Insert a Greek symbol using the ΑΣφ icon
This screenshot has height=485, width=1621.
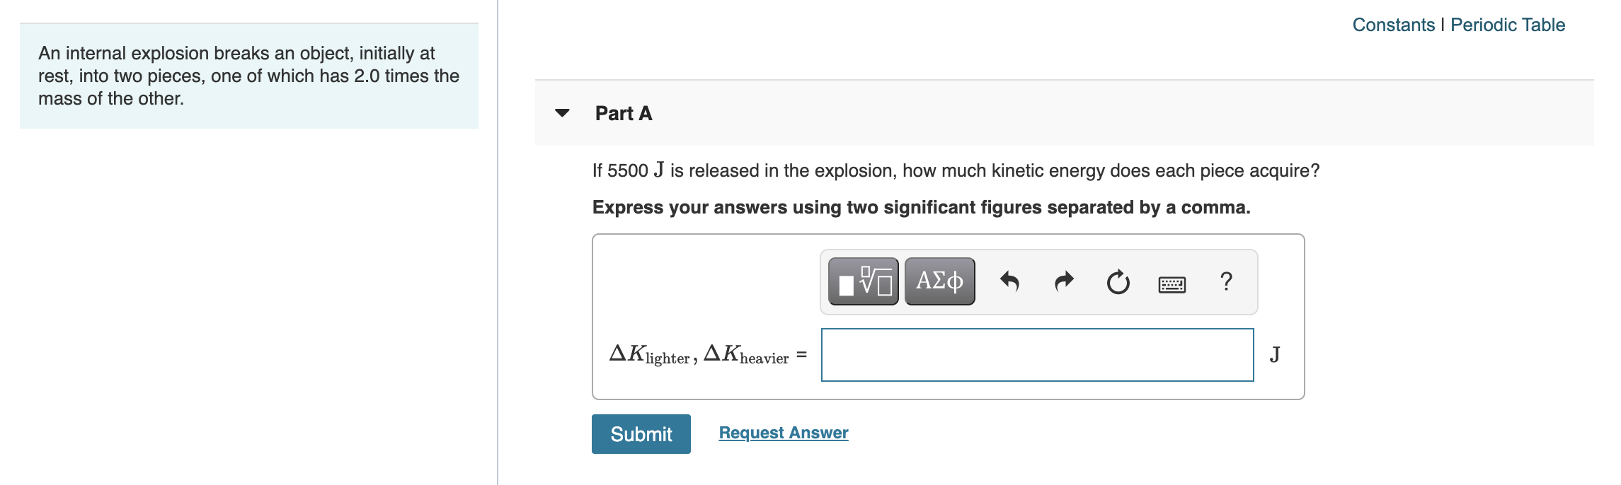938,281
